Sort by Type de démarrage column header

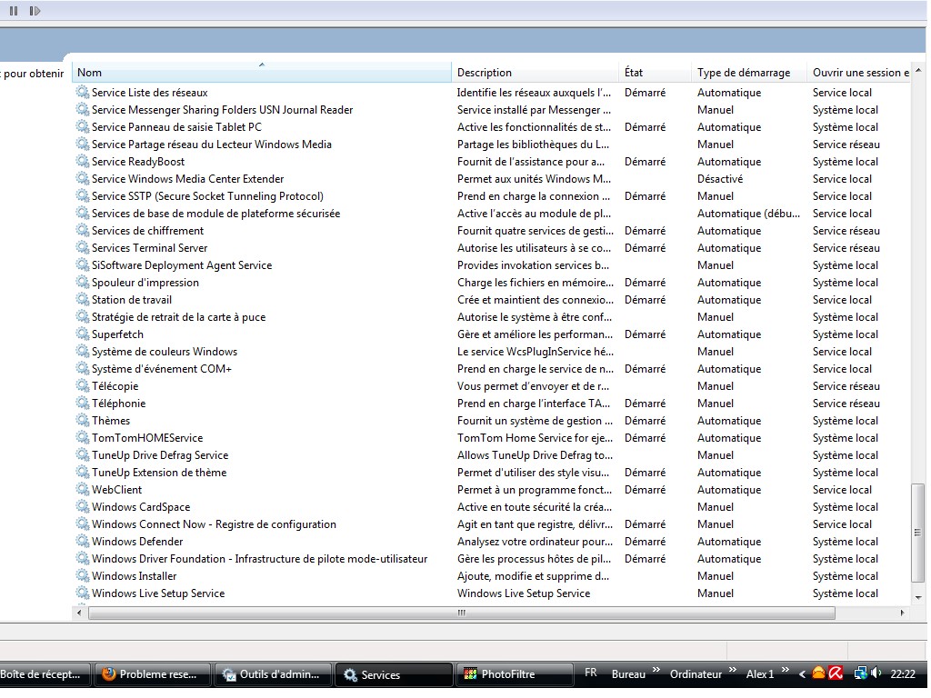click(749, 73)
